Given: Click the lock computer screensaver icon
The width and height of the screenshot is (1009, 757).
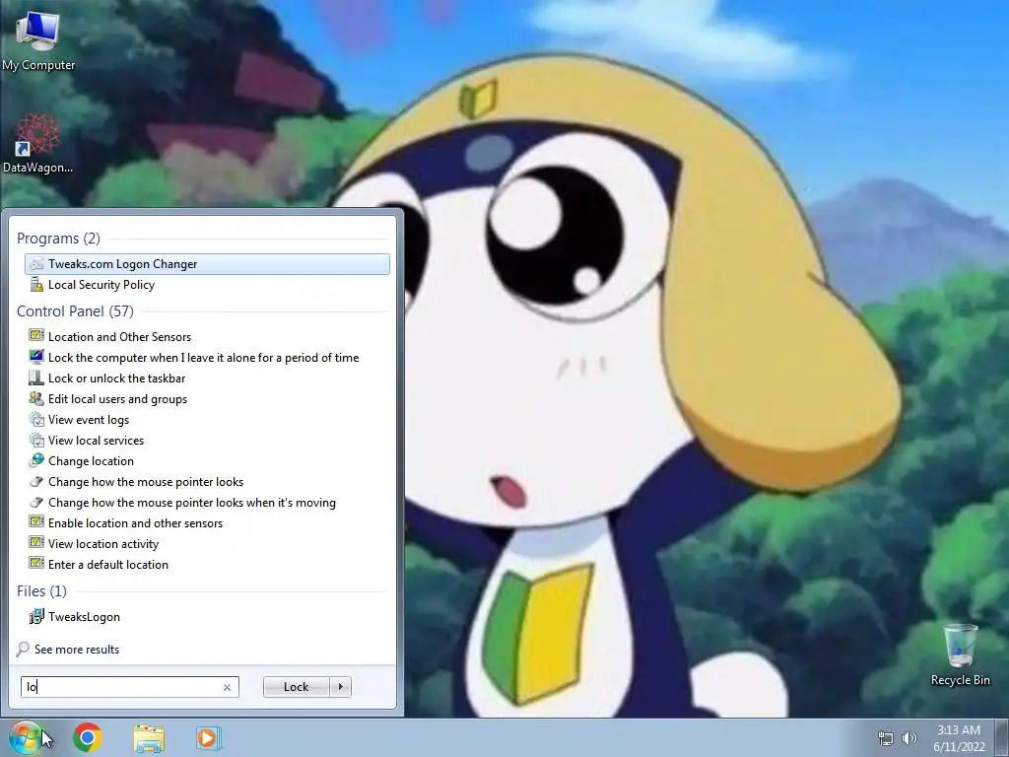Looking at the screenshot, I should [36, 357].
